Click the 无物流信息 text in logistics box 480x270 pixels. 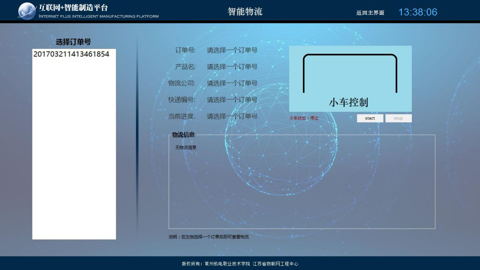coord(185,148)
